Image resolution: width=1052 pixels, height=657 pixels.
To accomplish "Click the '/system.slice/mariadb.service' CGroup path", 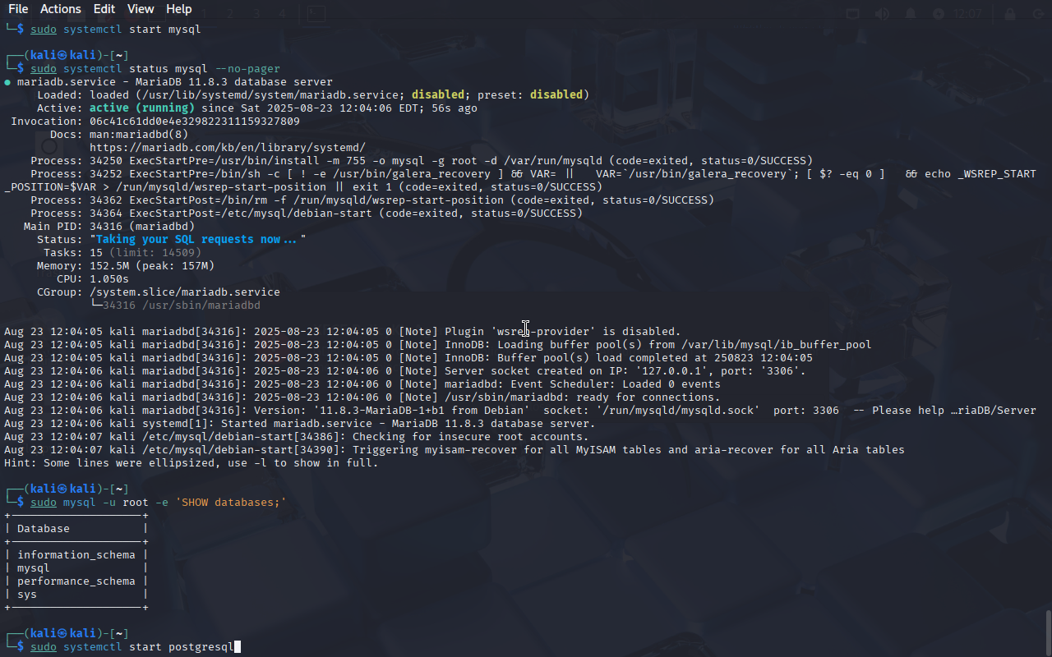I will click(185, 292).
